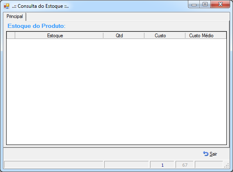Sort by the Qtd column header
This screenshot has width=233, height=172.
click(x=123, y=36)
